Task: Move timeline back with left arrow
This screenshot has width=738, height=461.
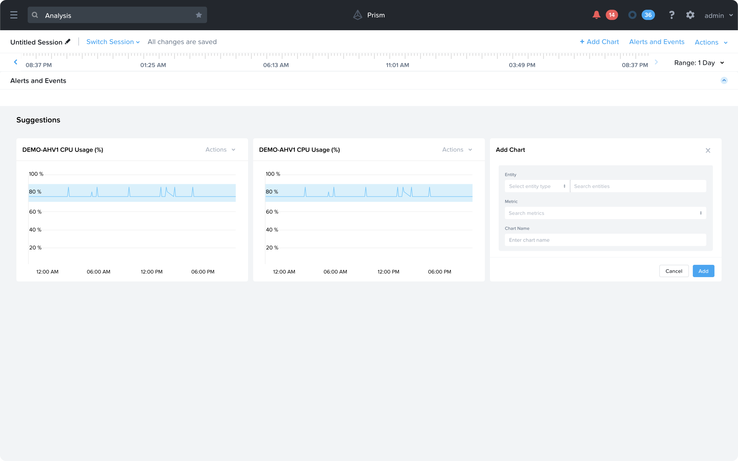Action: [16, 62]
